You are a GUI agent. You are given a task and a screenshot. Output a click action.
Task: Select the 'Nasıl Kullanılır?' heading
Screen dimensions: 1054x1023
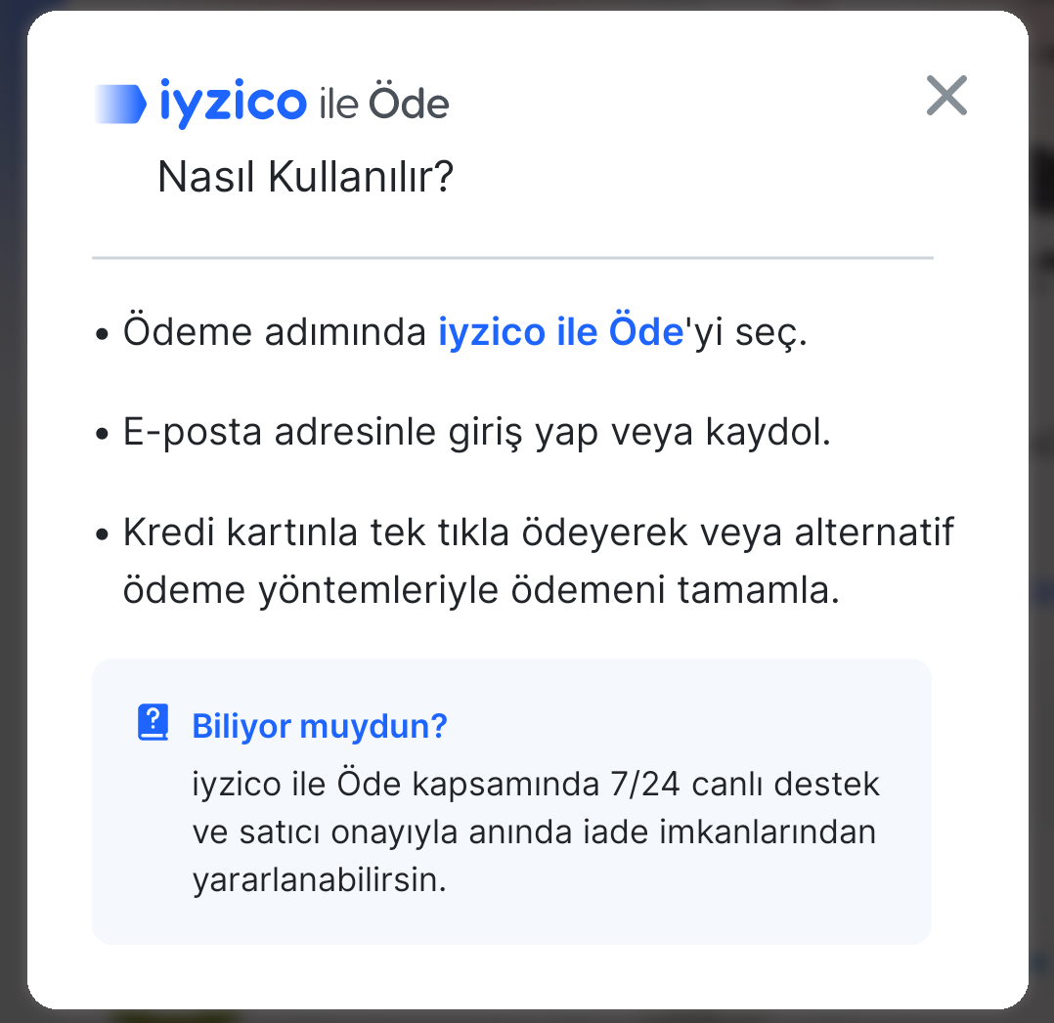point(305,177)
